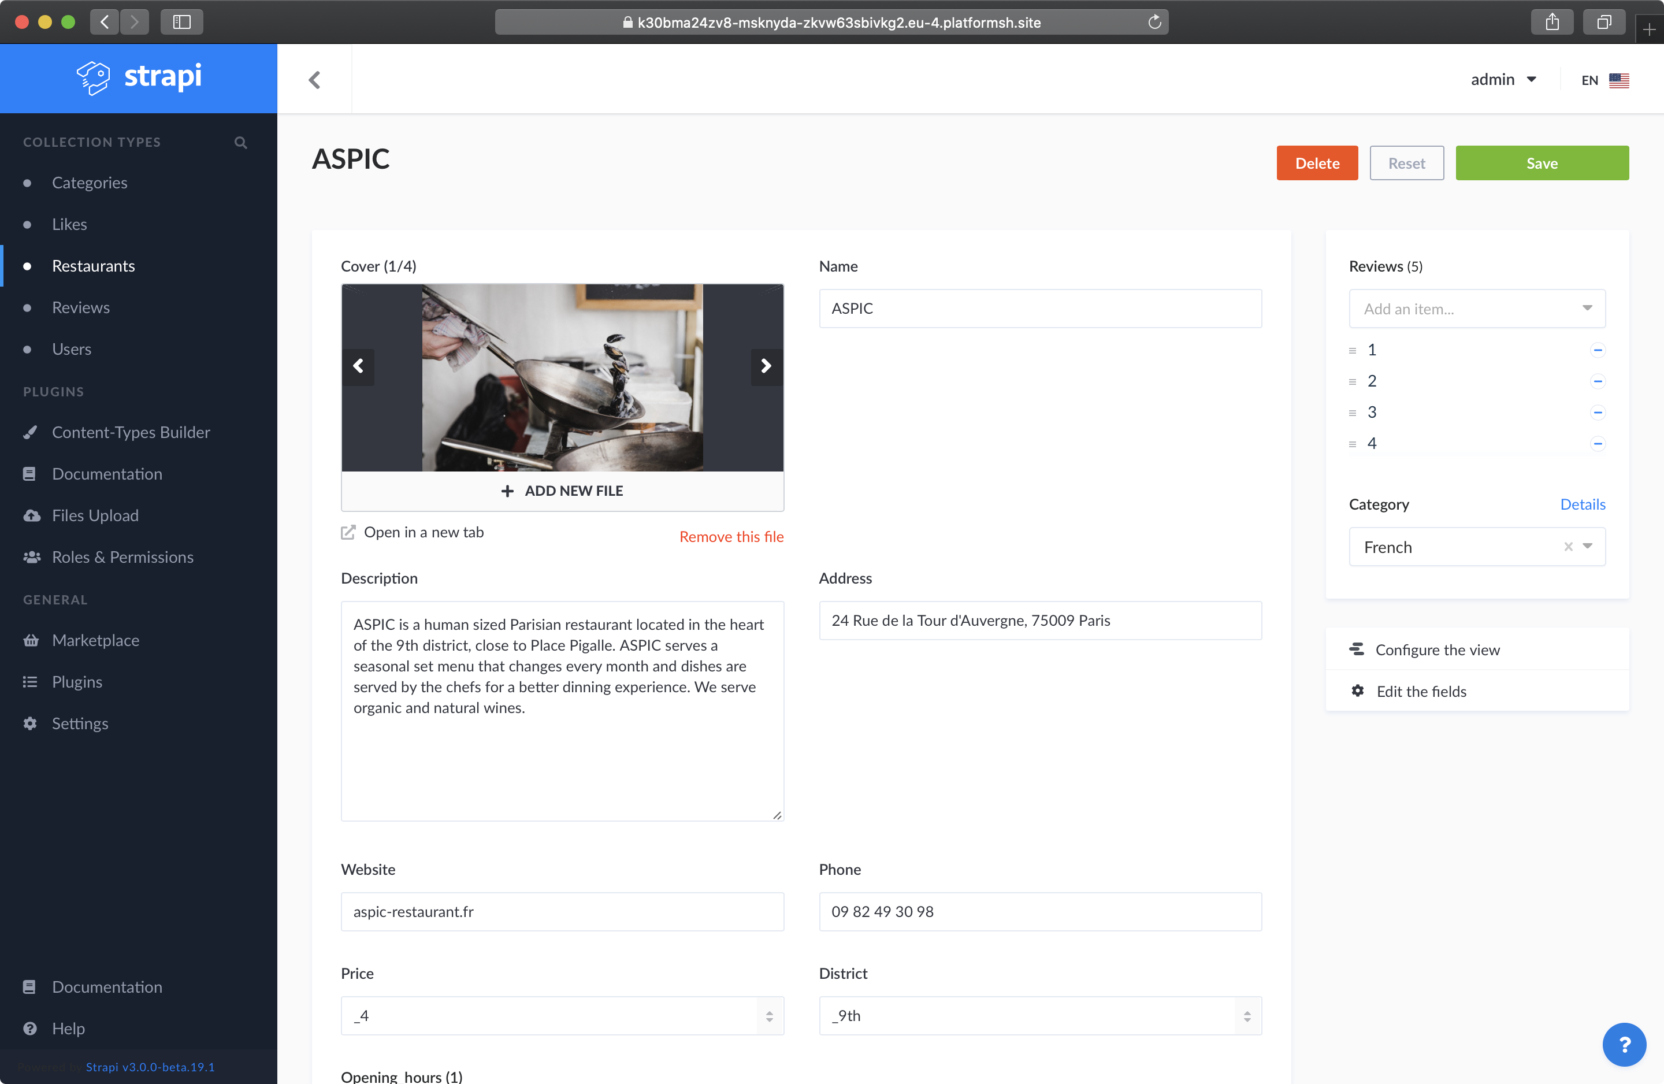
Task: Click the search icon beside Collection Types
Action: 240,142
